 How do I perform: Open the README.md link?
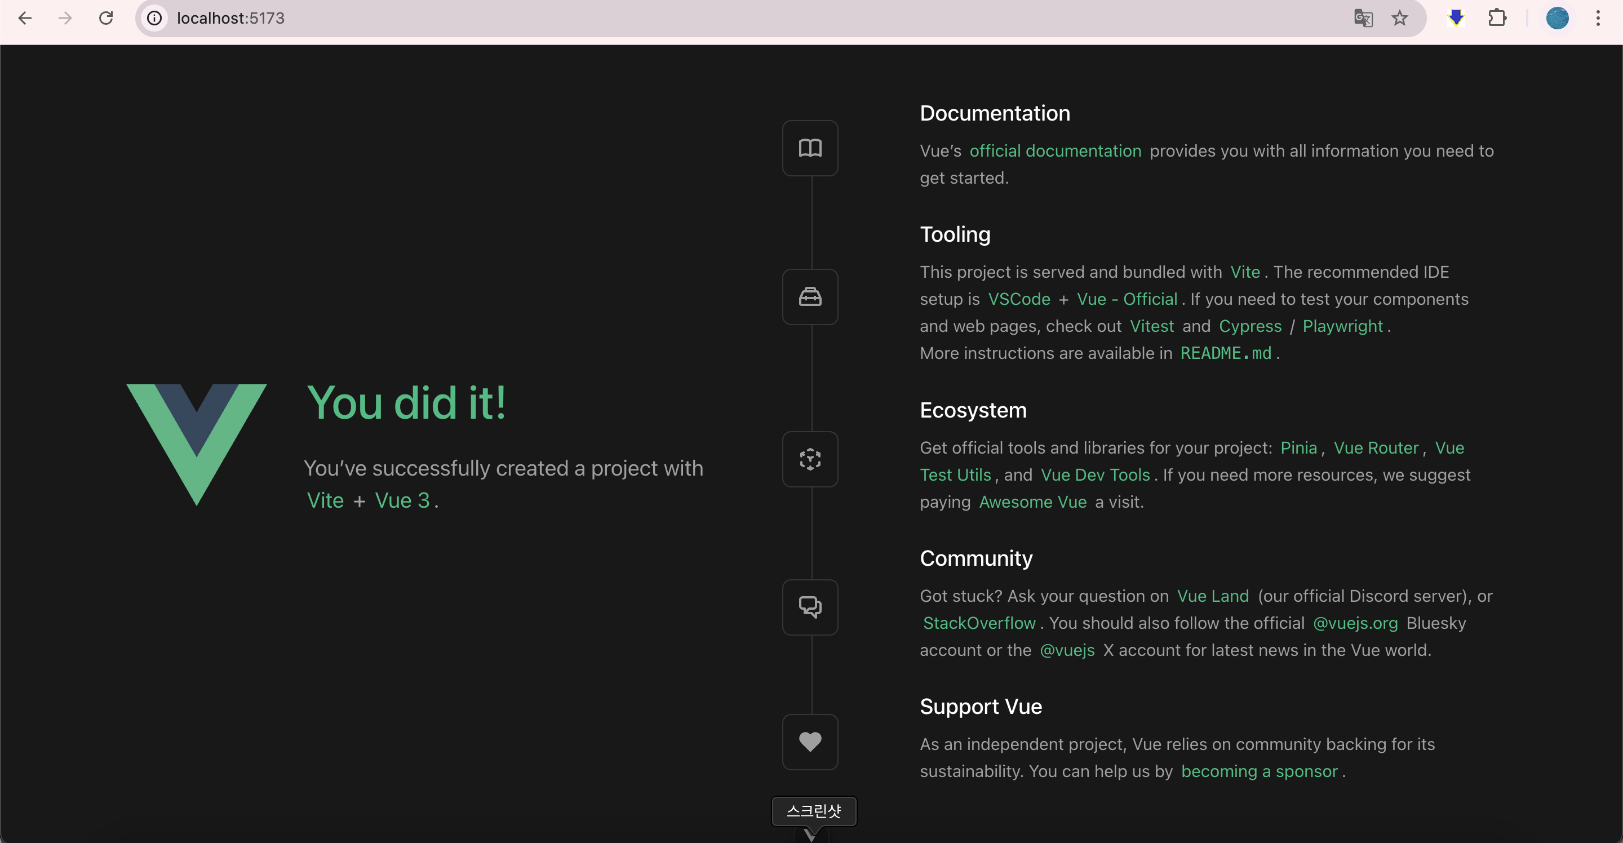coord(1226,353)
